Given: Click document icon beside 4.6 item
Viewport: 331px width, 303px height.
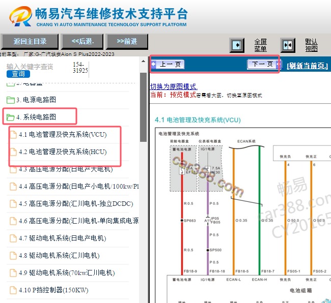Looking at the screenshot, I should 13,221.
